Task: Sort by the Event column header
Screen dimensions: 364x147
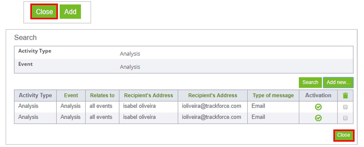Action: (71, 95)
